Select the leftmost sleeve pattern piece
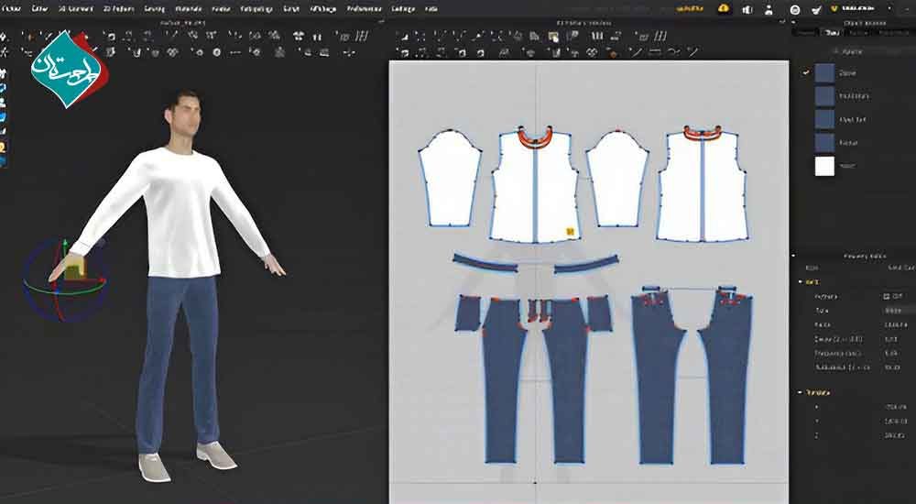 (x=450, y=179)
